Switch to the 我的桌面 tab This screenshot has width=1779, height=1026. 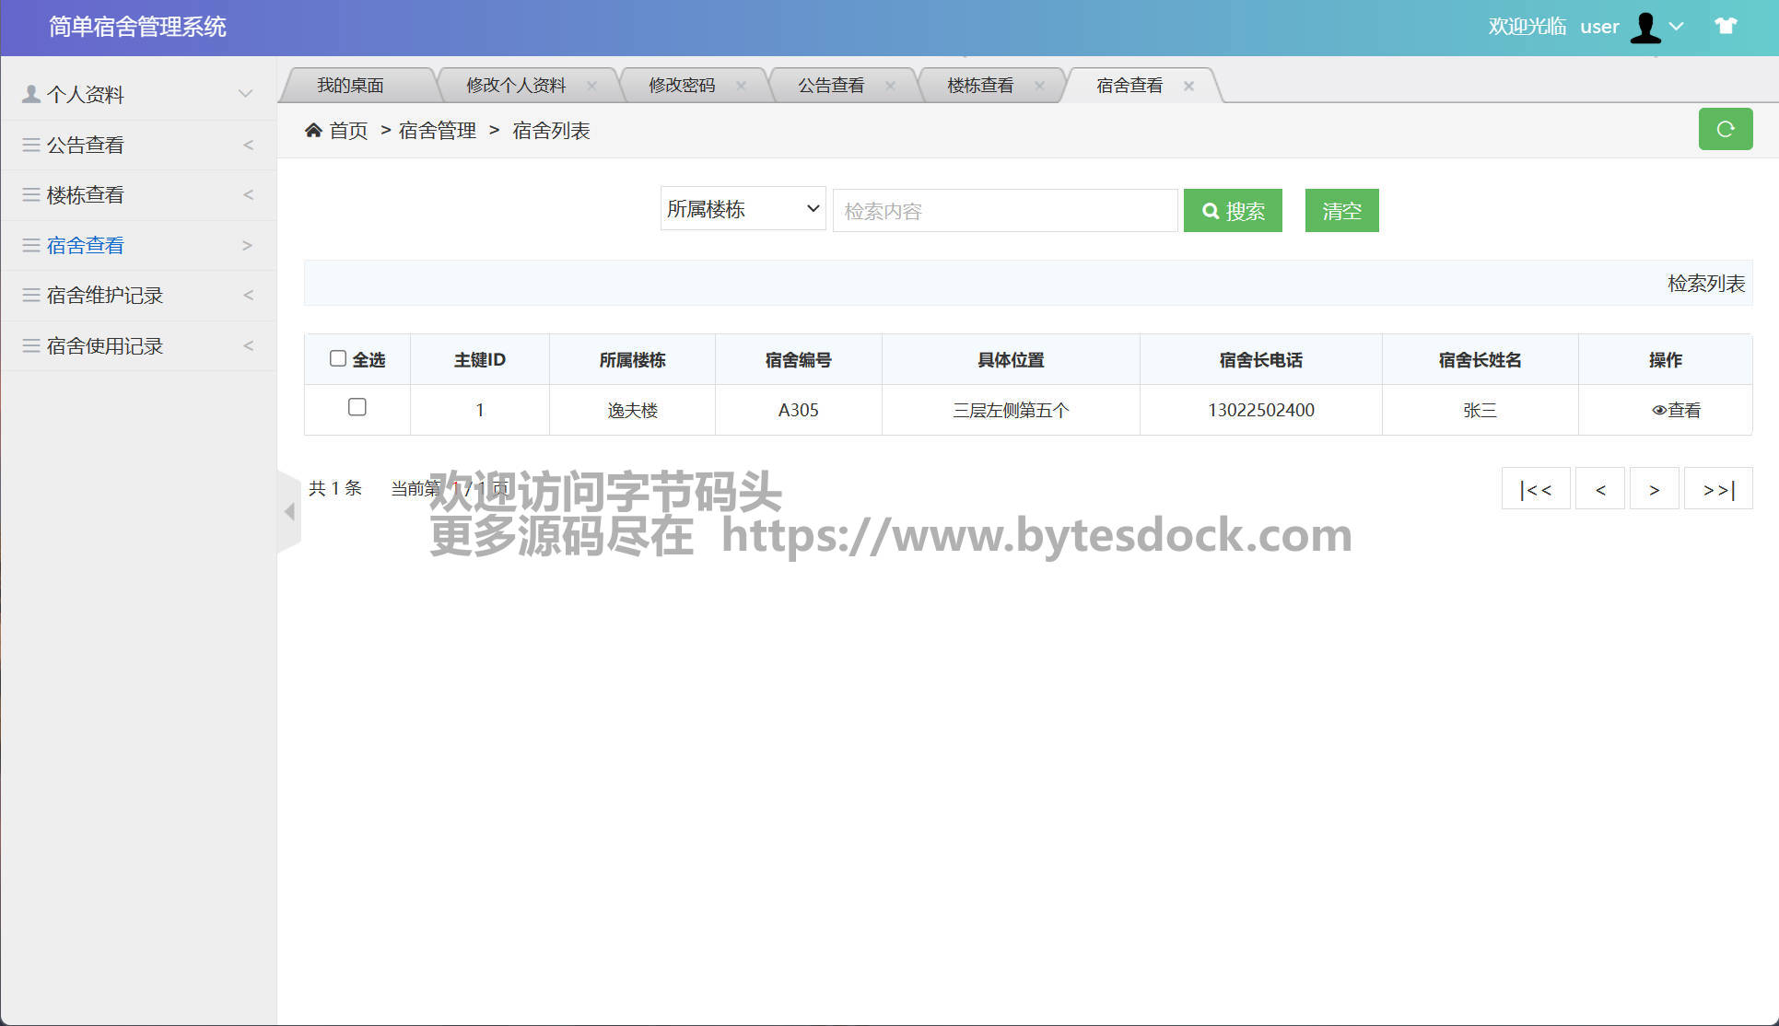coord(350,86)
